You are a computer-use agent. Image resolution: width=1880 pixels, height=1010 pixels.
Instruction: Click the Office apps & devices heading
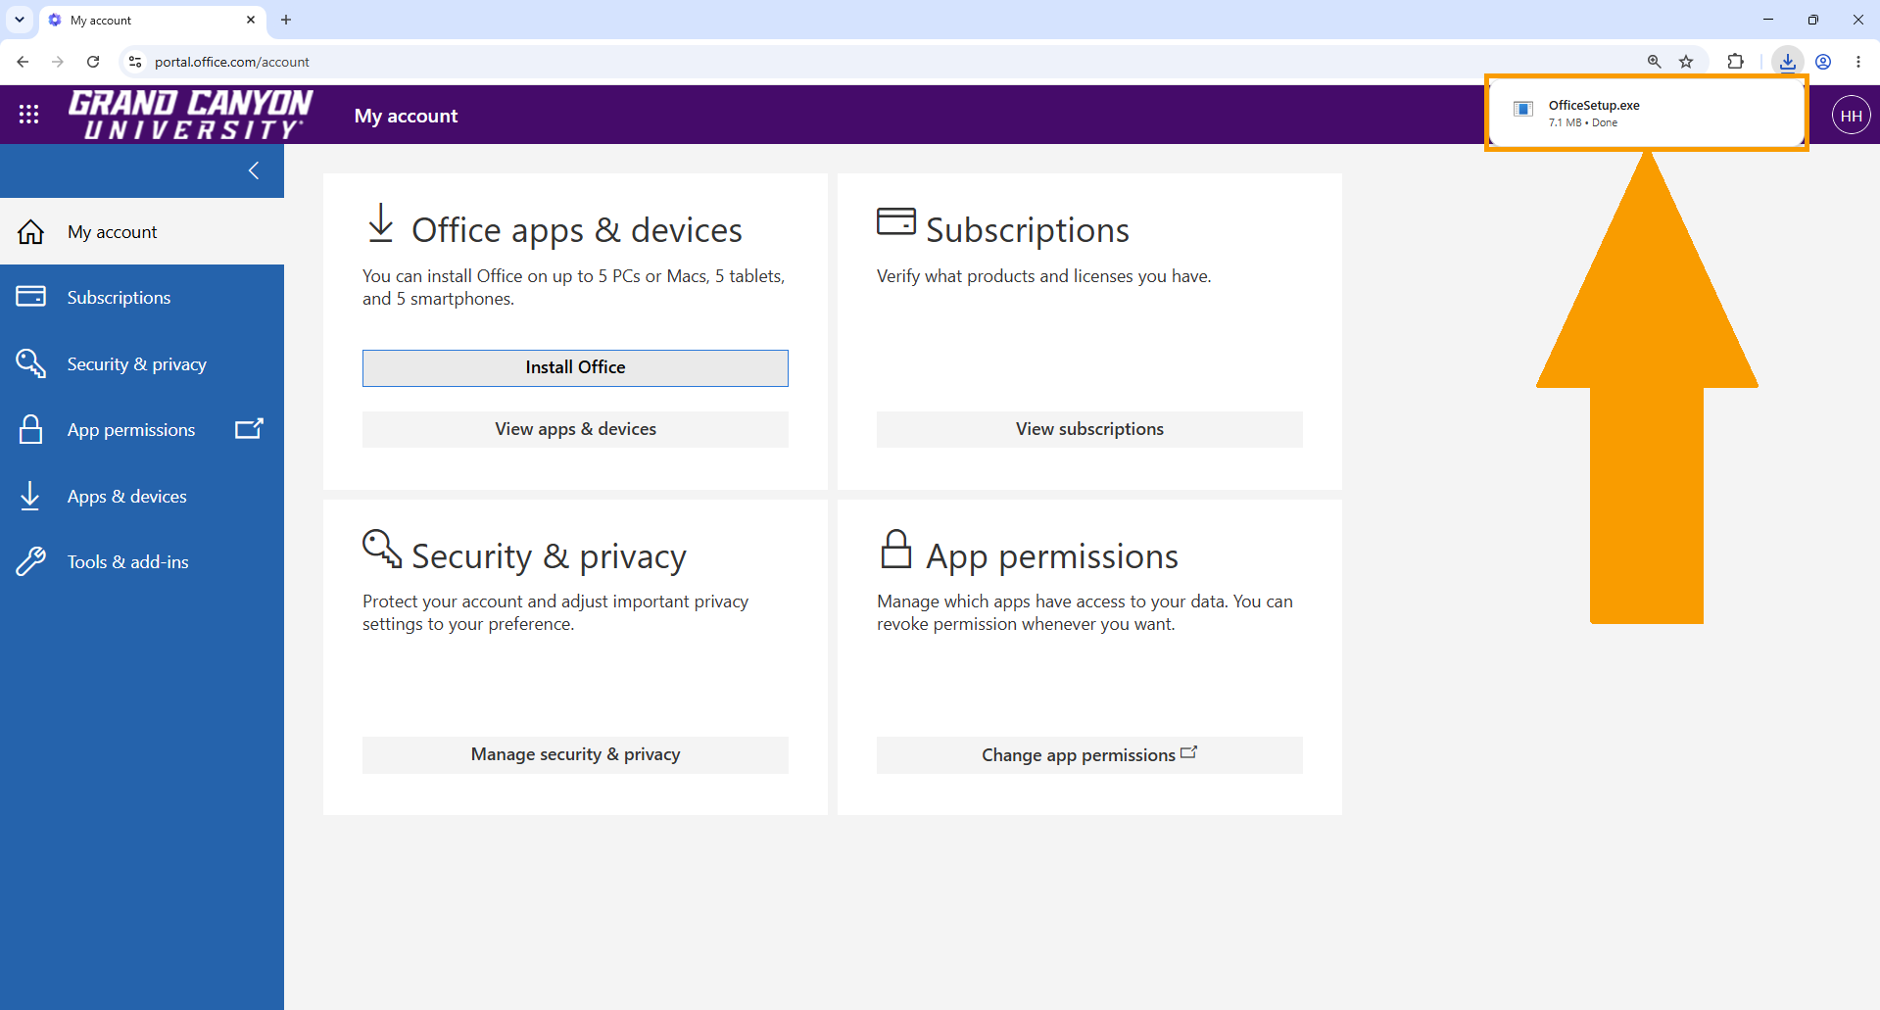click(577, 230)
